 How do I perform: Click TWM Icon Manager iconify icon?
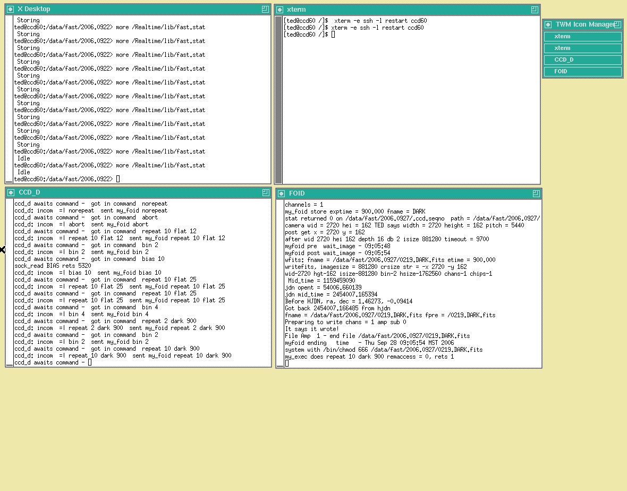[x=548, y=24]
